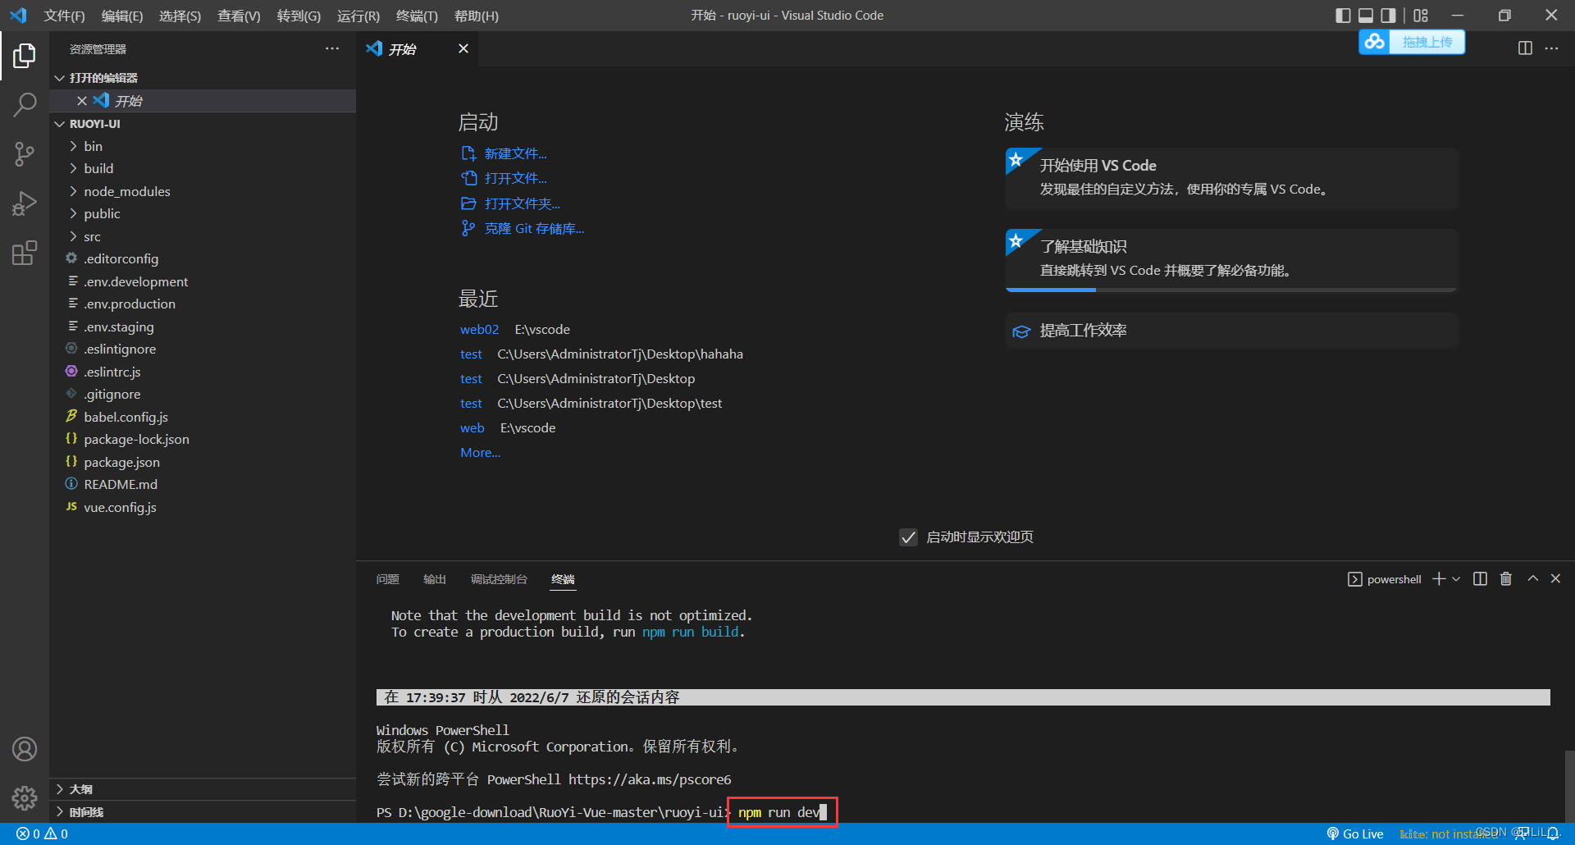1575x845 pixels.
Task: Kill the terminal with trash icon
Action: pyautogui.click(x=1506, y=579)
